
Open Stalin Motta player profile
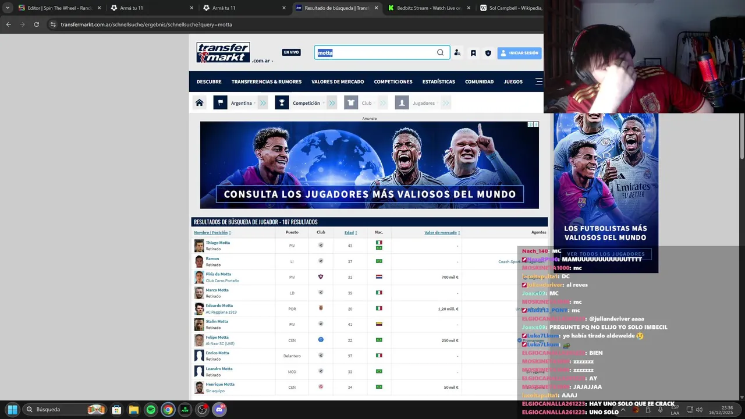(217, 321)
